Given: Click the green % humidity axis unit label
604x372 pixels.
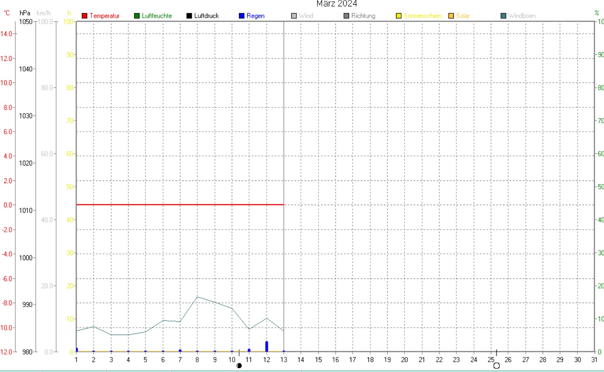Looking at the screenshot, I should click(597, 13).
